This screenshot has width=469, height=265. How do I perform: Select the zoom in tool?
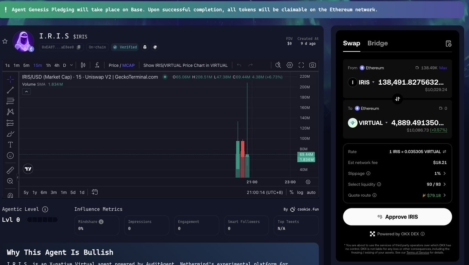pyautogui.click(x=11, y=181)
